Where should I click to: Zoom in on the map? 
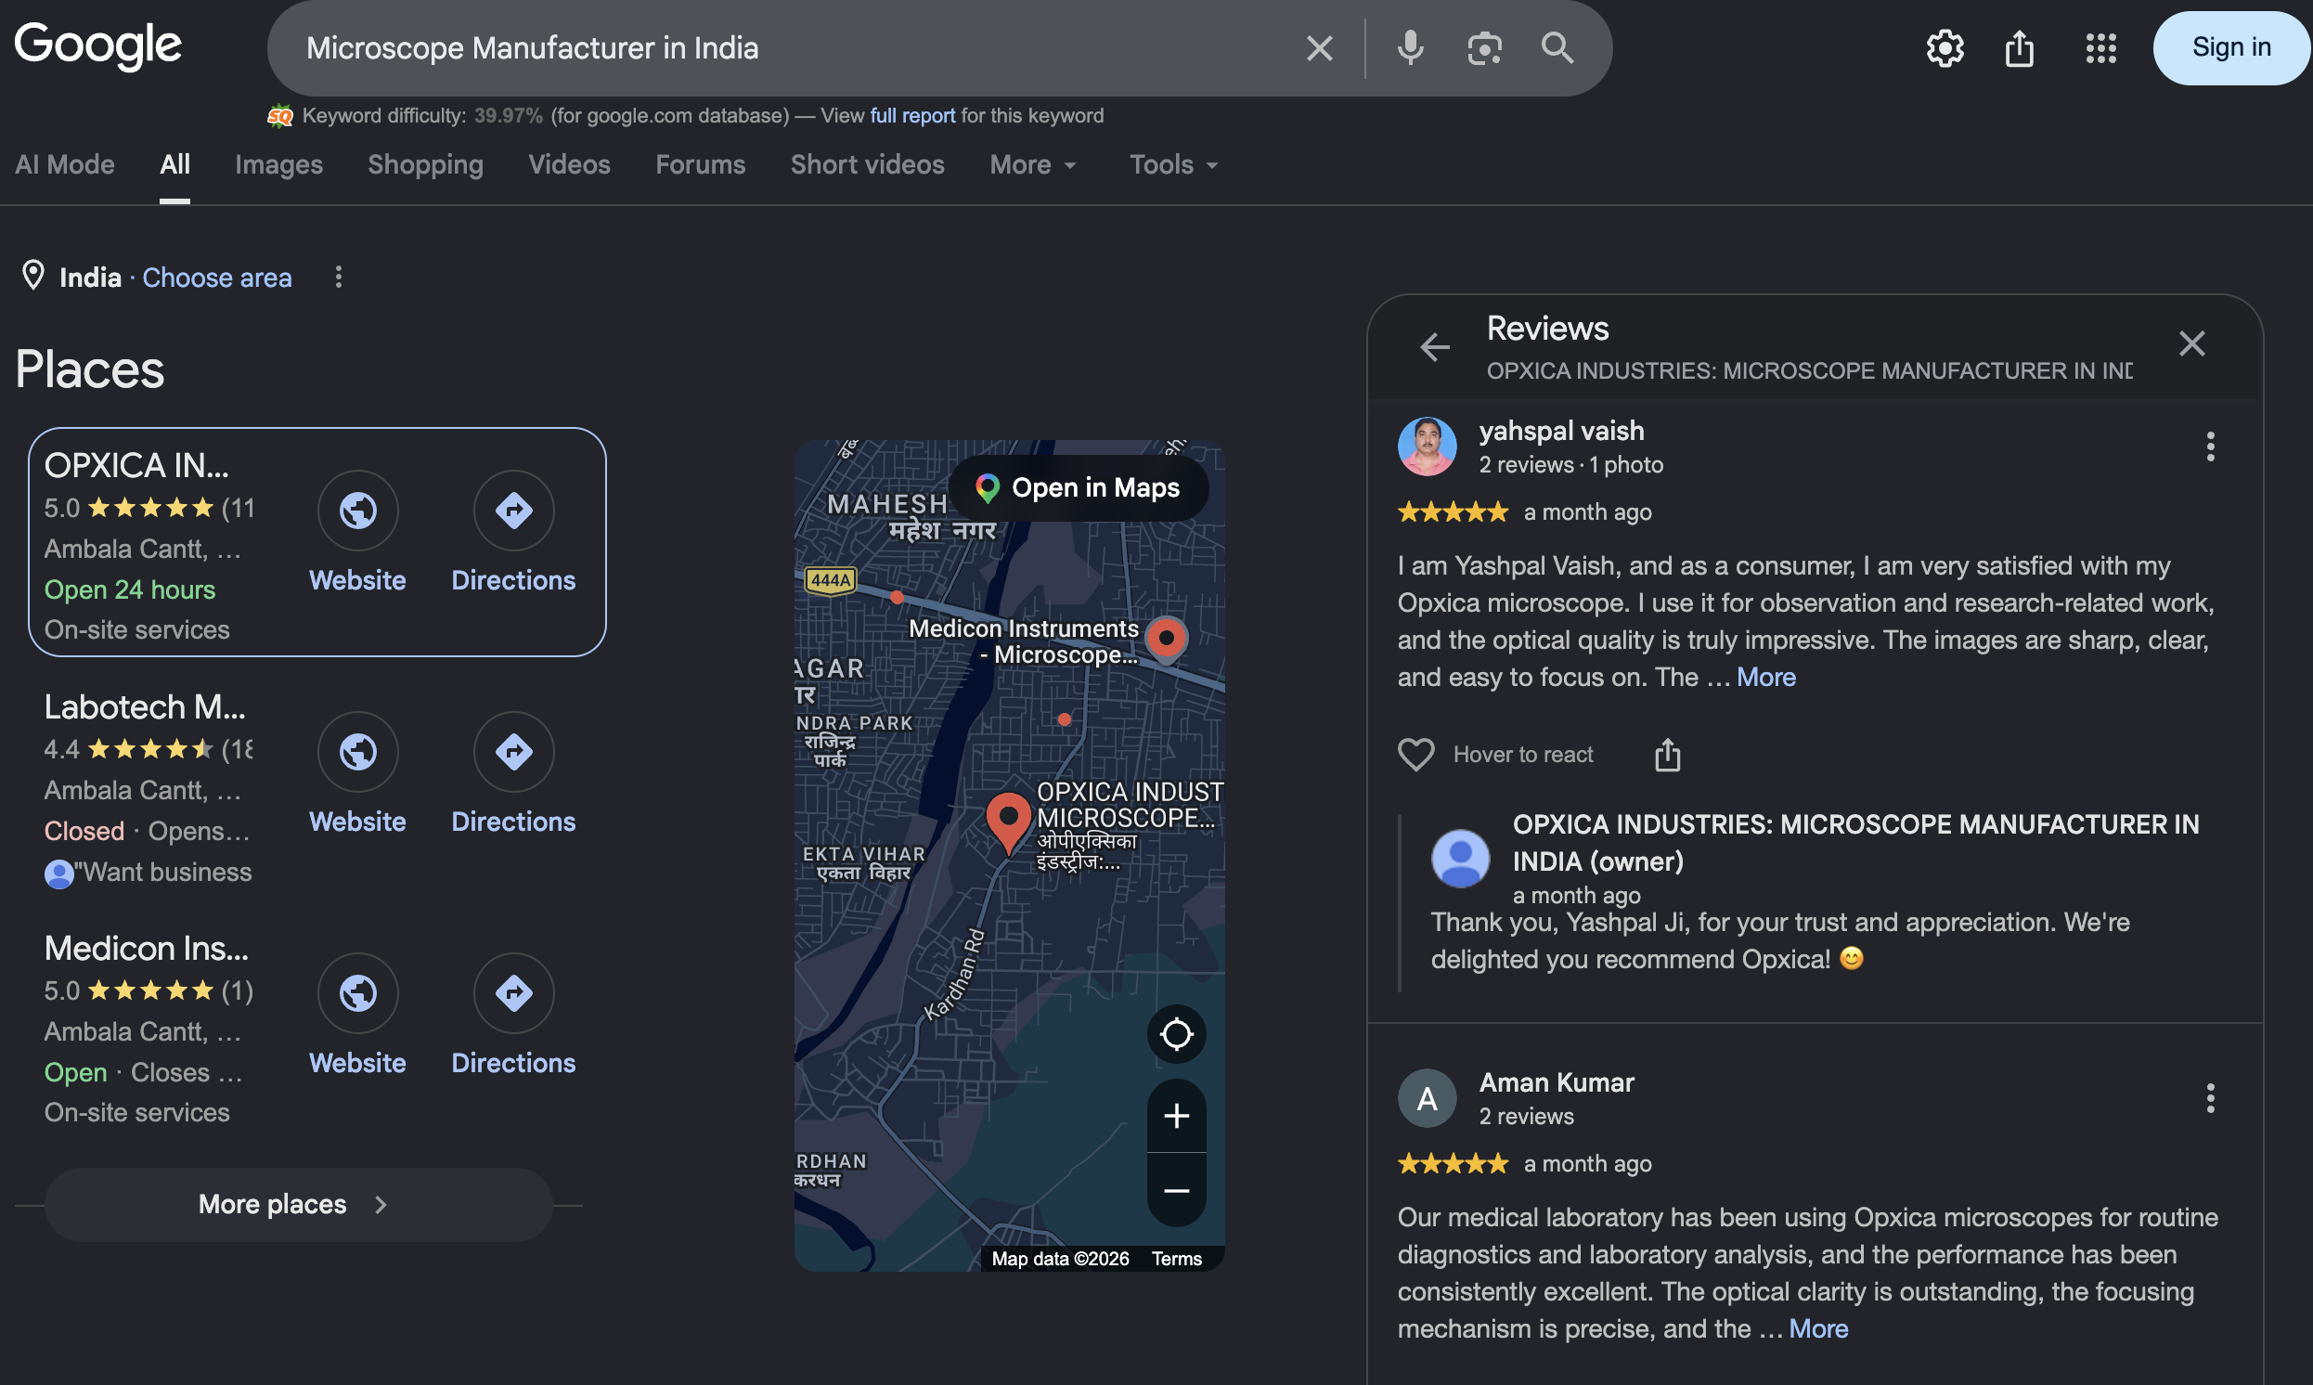pos(1176,1116)
